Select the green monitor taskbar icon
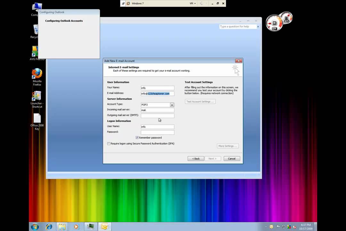Screen dimensions: 346x231 click(x=90, y=227)
